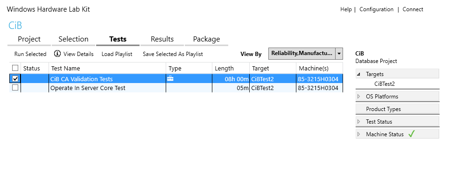Sort by the Target column header
The width and height of the screenshot is (449, 195).
[273, 68]
